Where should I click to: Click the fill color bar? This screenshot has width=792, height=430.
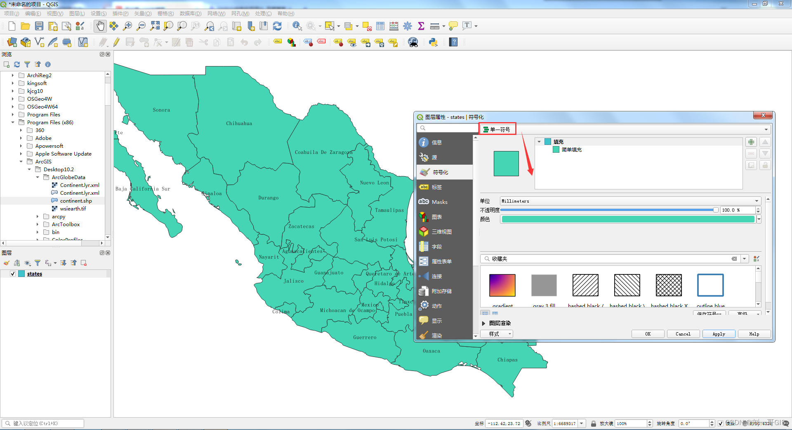pyautogui.click(x=628, y=219)
